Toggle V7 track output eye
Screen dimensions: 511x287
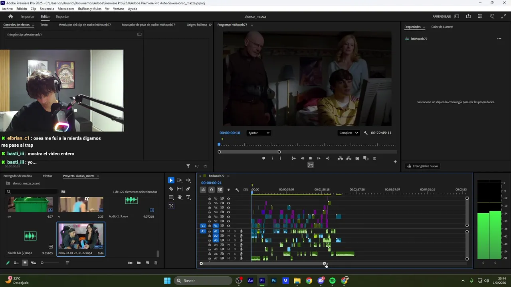[x=228, y=199]
